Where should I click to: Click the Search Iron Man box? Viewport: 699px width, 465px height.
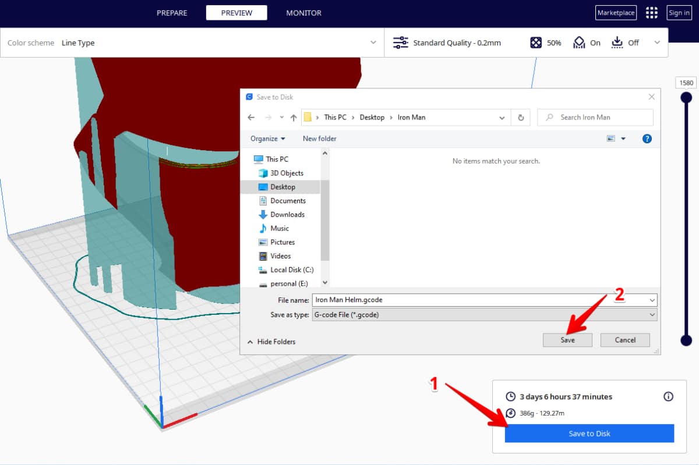pyautogui.click(x=595, y=118)
